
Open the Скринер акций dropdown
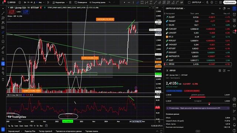[15, 131]
